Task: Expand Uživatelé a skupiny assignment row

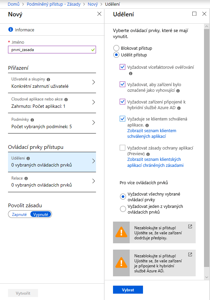Action: 93,82
